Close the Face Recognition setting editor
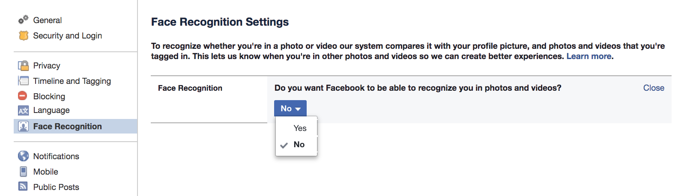Image resolution: width=699 pixels, height=196 pixels. point(654,88)
